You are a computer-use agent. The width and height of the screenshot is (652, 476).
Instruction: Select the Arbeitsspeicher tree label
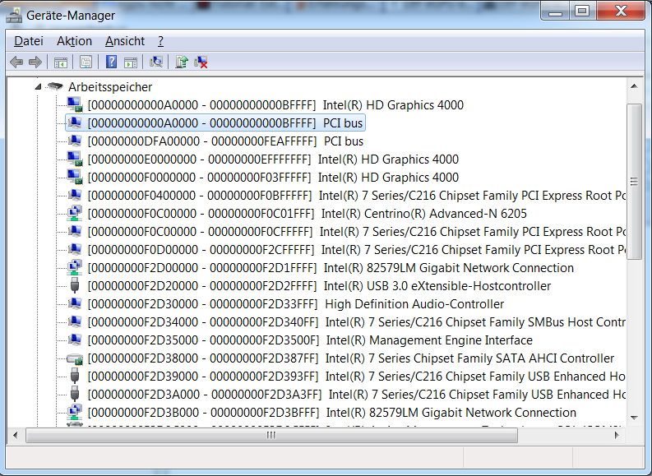(x=110, y=87)
